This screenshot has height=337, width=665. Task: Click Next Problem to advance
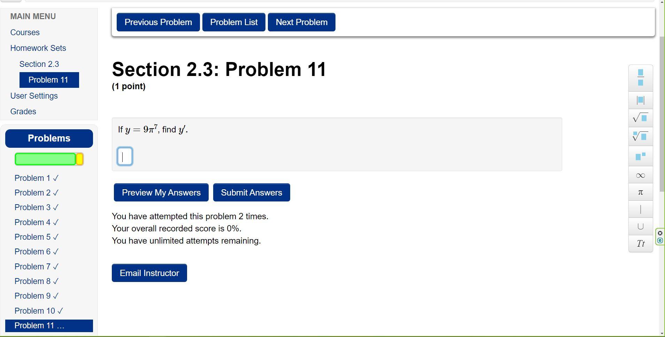[301, 22]
